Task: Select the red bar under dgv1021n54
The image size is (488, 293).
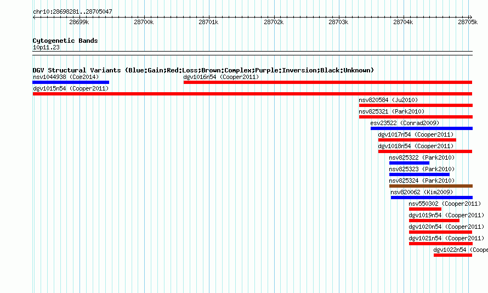Action: pyautogui.click(x=441, y=244)
